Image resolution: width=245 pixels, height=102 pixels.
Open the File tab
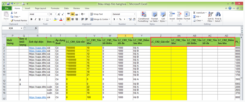7,8
